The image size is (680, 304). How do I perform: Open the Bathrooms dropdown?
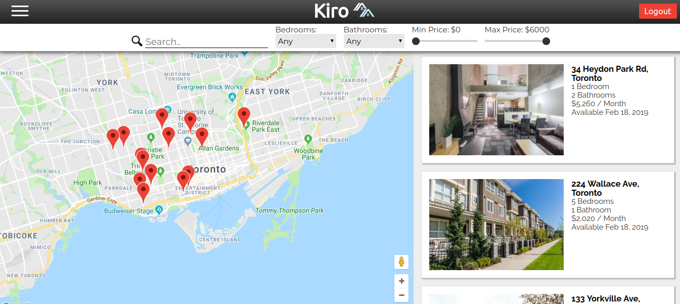(374, 41)
